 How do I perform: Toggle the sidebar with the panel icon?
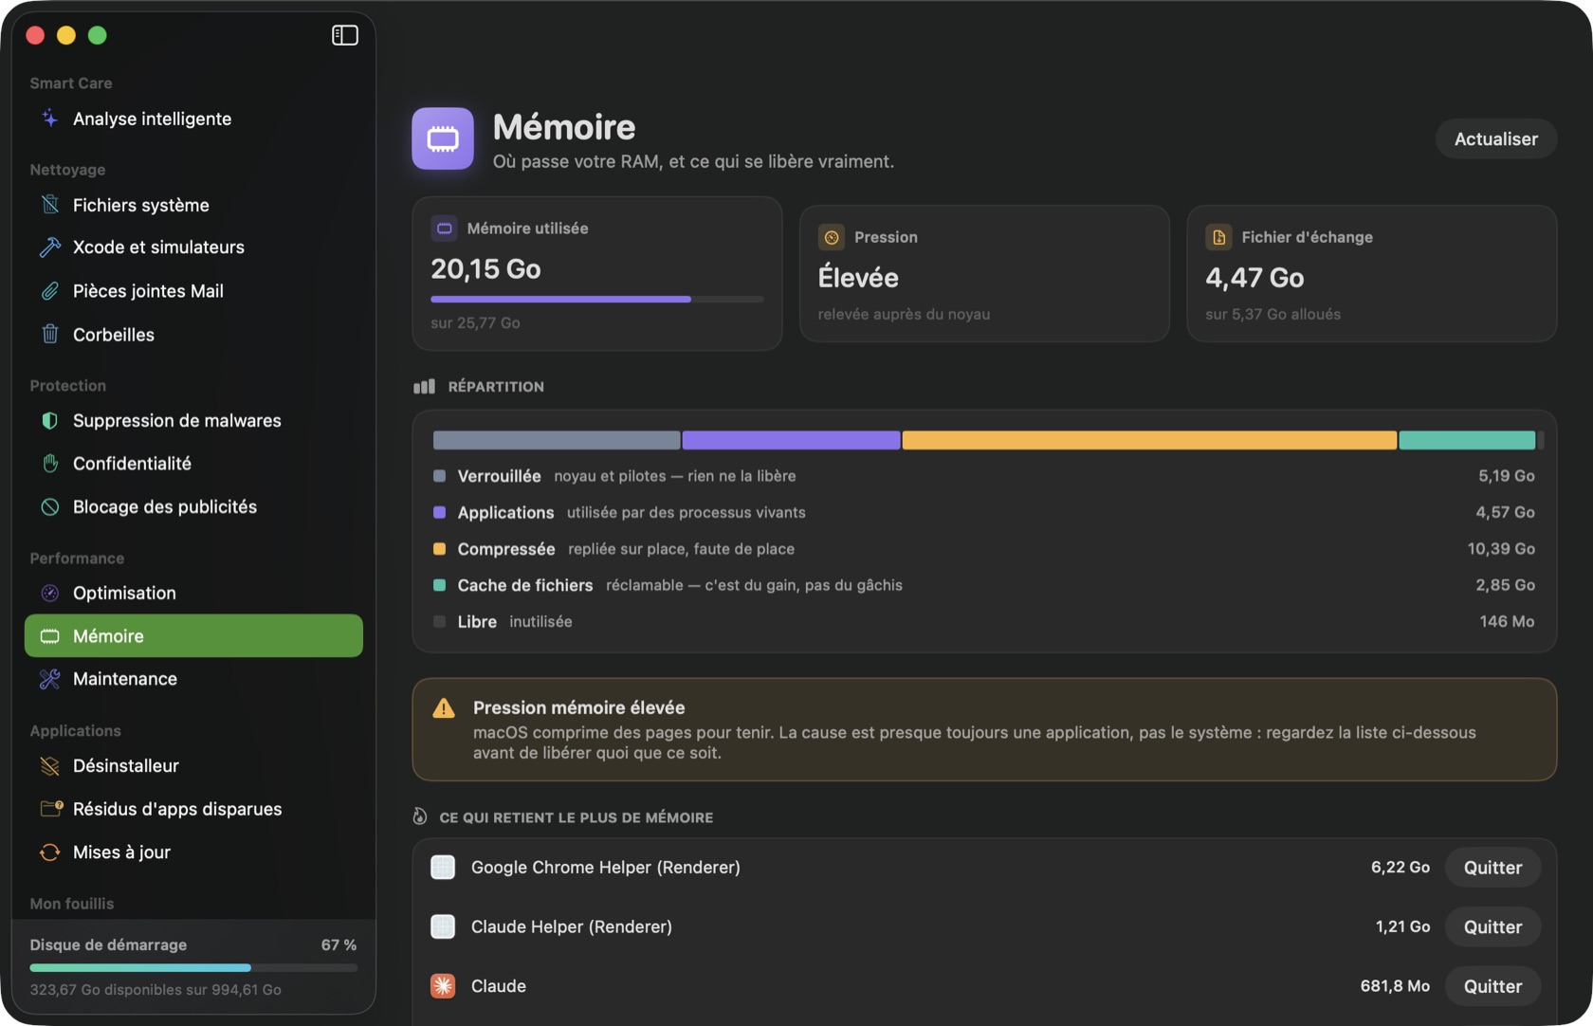pyautogui.click(x=344, y=35)
